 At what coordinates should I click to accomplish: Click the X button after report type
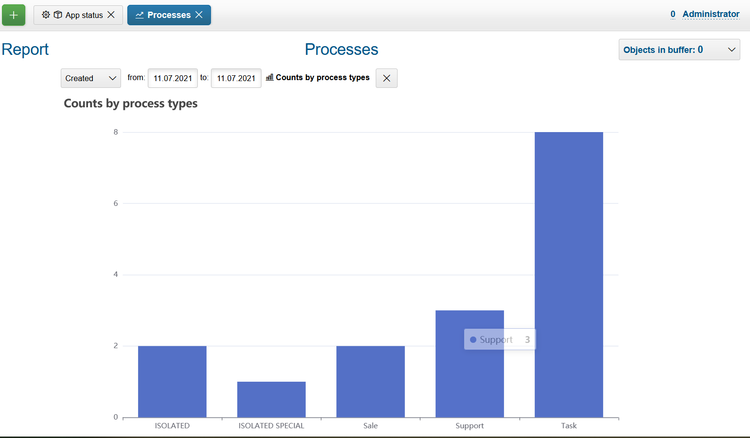tap(386, 78)
